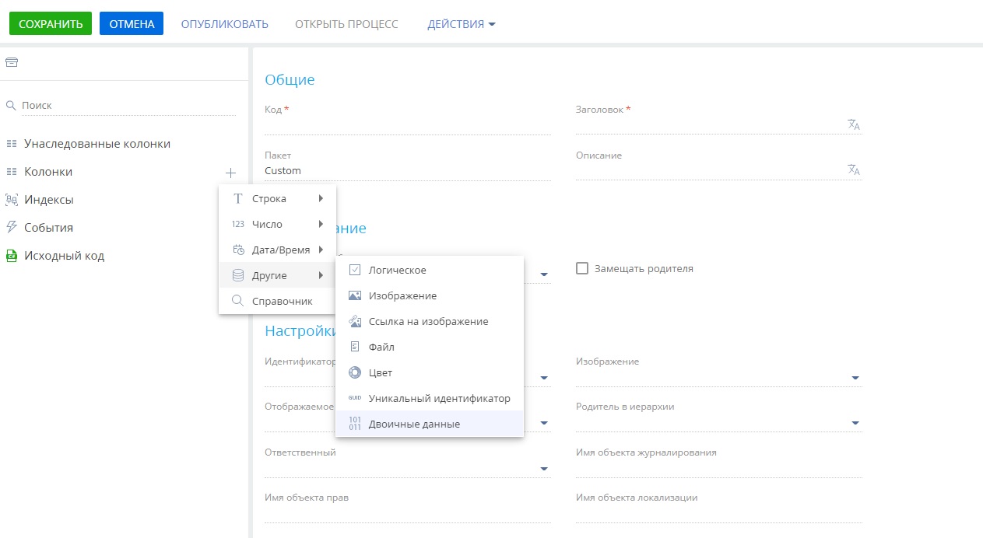Expand the Строка submenu
The width and height of the screenshot is (983, 538).
pyautogui.click(x=277, y=198)
